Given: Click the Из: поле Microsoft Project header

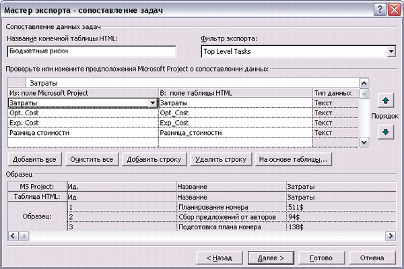Looking at the screenshot, I should 83,93.
